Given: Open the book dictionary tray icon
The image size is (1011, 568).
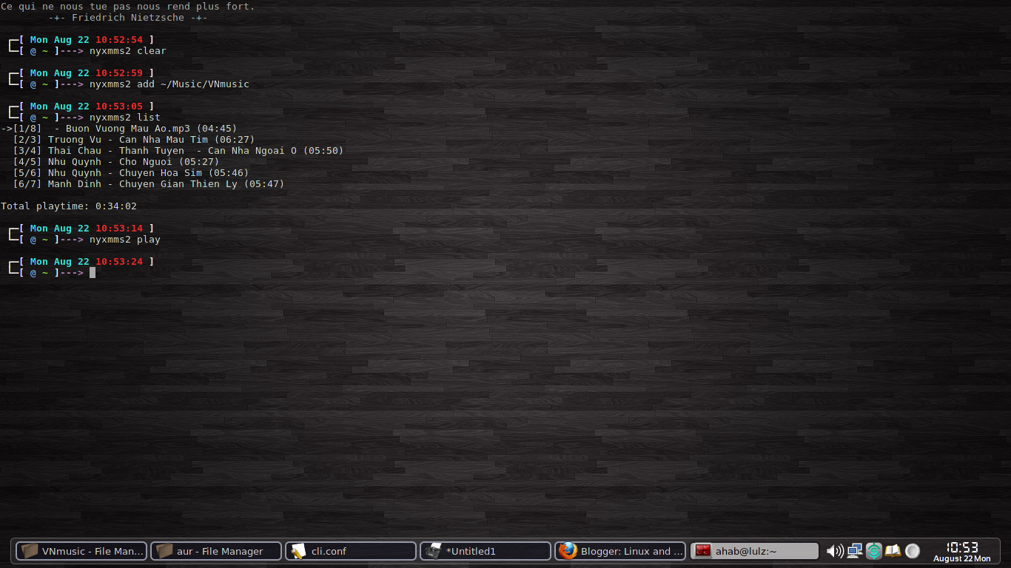Looking at the screenshot, I should [x=893, y=550].
